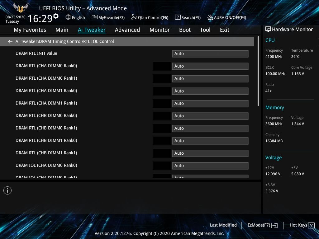The height and width of the screenshot is (239, 319).
Task: Click the Voltage section heading
Action: click(274, 158)
